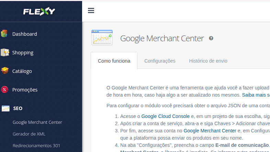Open the Google Cloud Console link
Screen dimensions: 270x152
[x=166, y=116]
